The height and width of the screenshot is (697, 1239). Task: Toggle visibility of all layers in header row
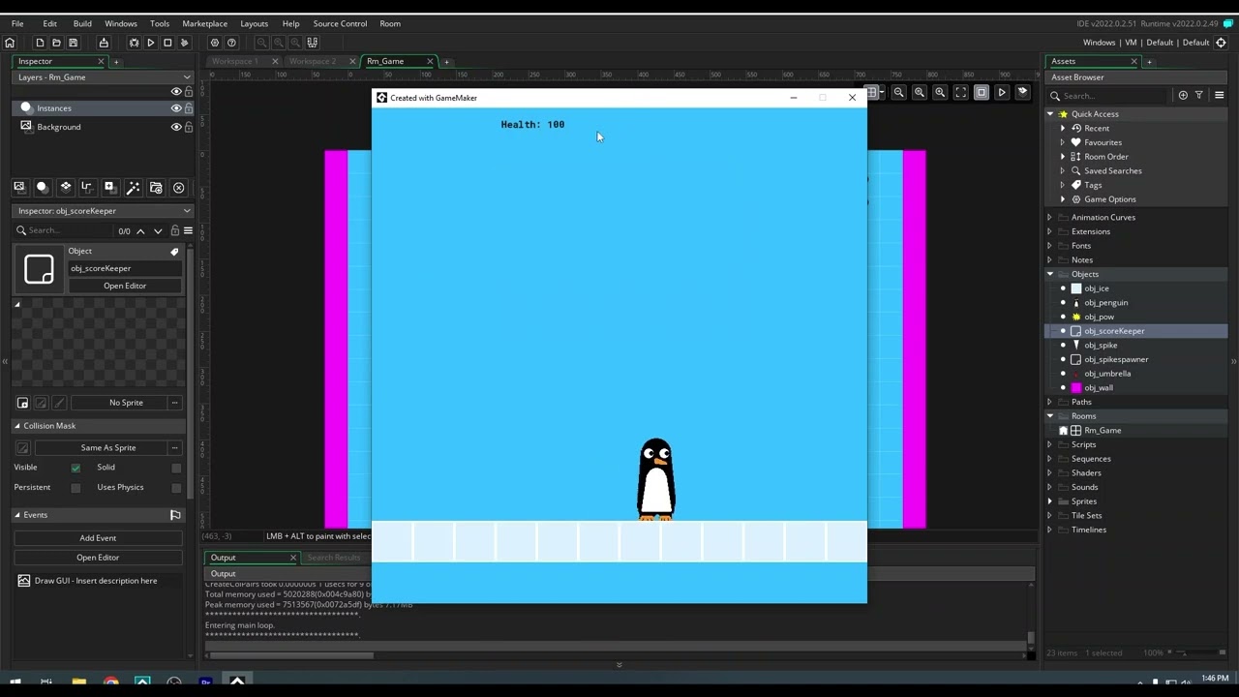coord(176,92)
